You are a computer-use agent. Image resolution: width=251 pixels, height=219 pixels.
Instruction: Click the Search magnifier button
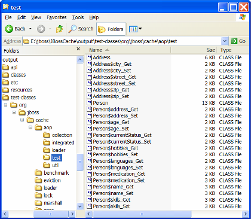[81, 29]
